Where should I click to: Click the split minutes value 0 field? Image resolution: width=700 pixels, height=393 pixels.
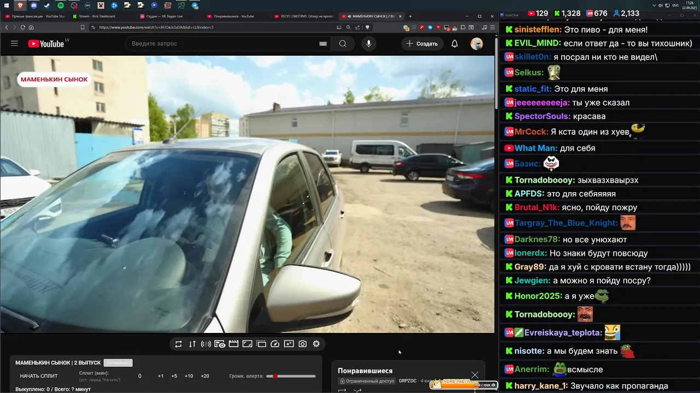coord(140,376)
